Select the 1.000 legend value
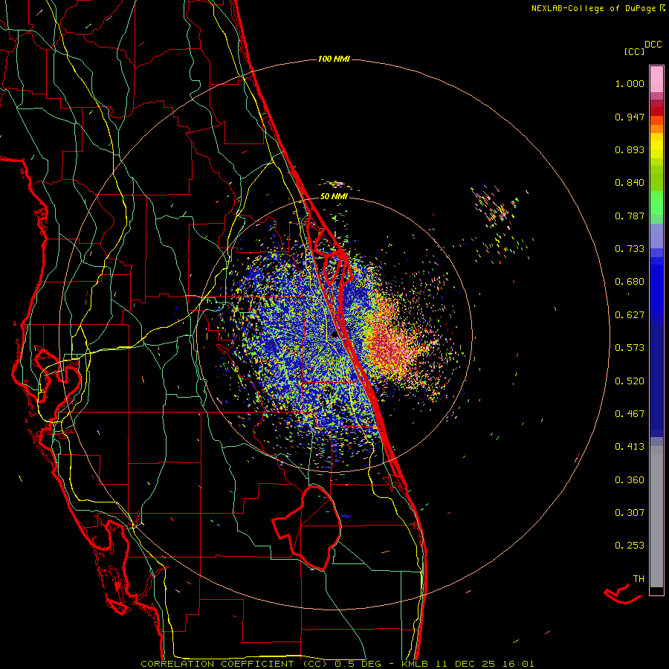Screen dimensions: 669x669 (x=630, y=83)
